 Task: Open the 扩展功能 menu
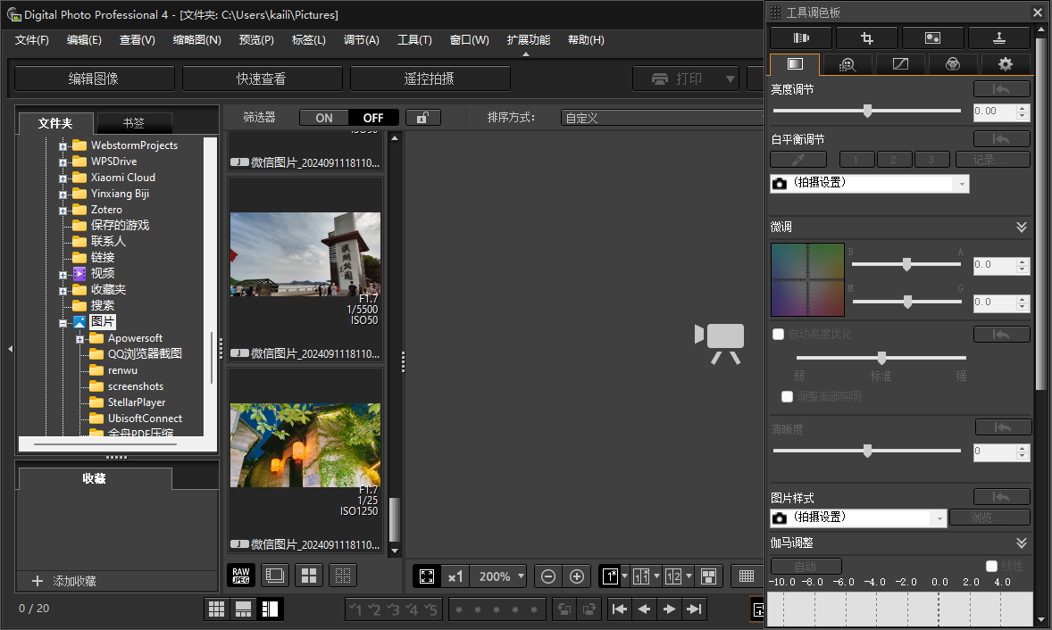pos(528,40)
